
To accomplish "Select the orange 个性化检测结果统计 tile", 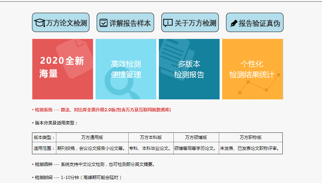I will point(252,69).
